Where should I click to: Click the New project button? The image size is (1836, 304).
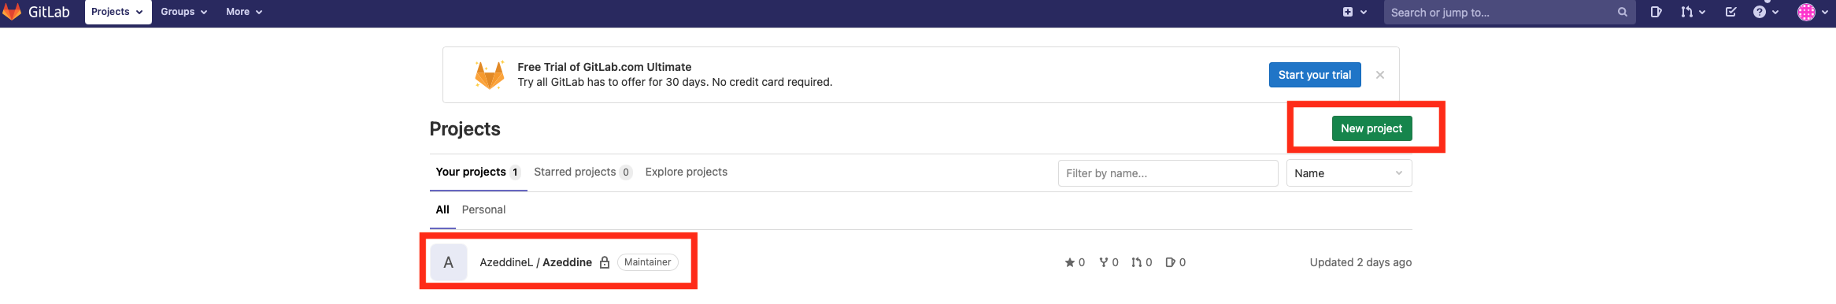1371,128
